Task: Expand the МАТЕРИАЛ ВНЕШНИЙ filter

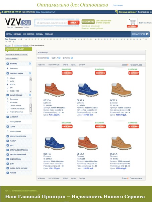Action: 8,154
